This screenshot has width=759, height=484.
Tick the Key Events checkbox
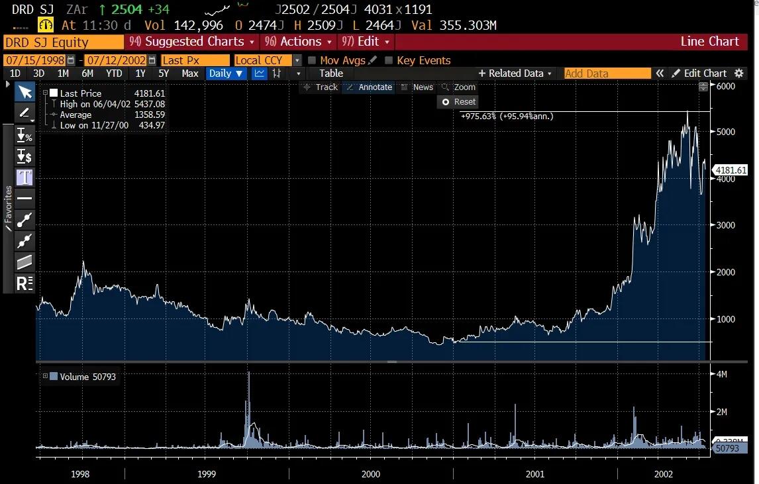[389, 60]
